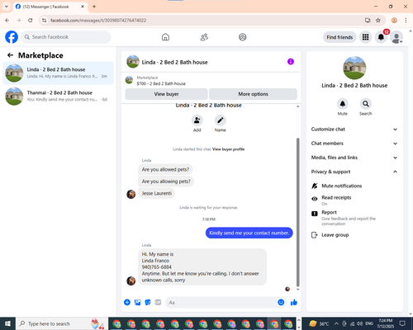Screen dimensions: 413x330
Task: Choose a GIF from the composer
Action: [158, 303]
